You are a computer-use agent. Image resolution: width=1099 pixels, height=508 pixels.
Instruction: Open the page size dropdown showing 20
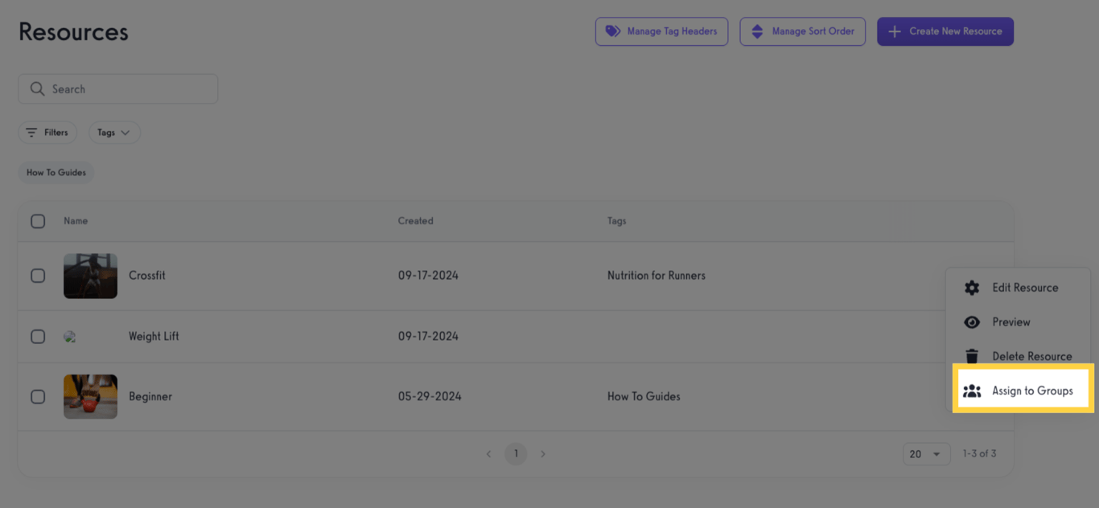[x=926, y=453]
